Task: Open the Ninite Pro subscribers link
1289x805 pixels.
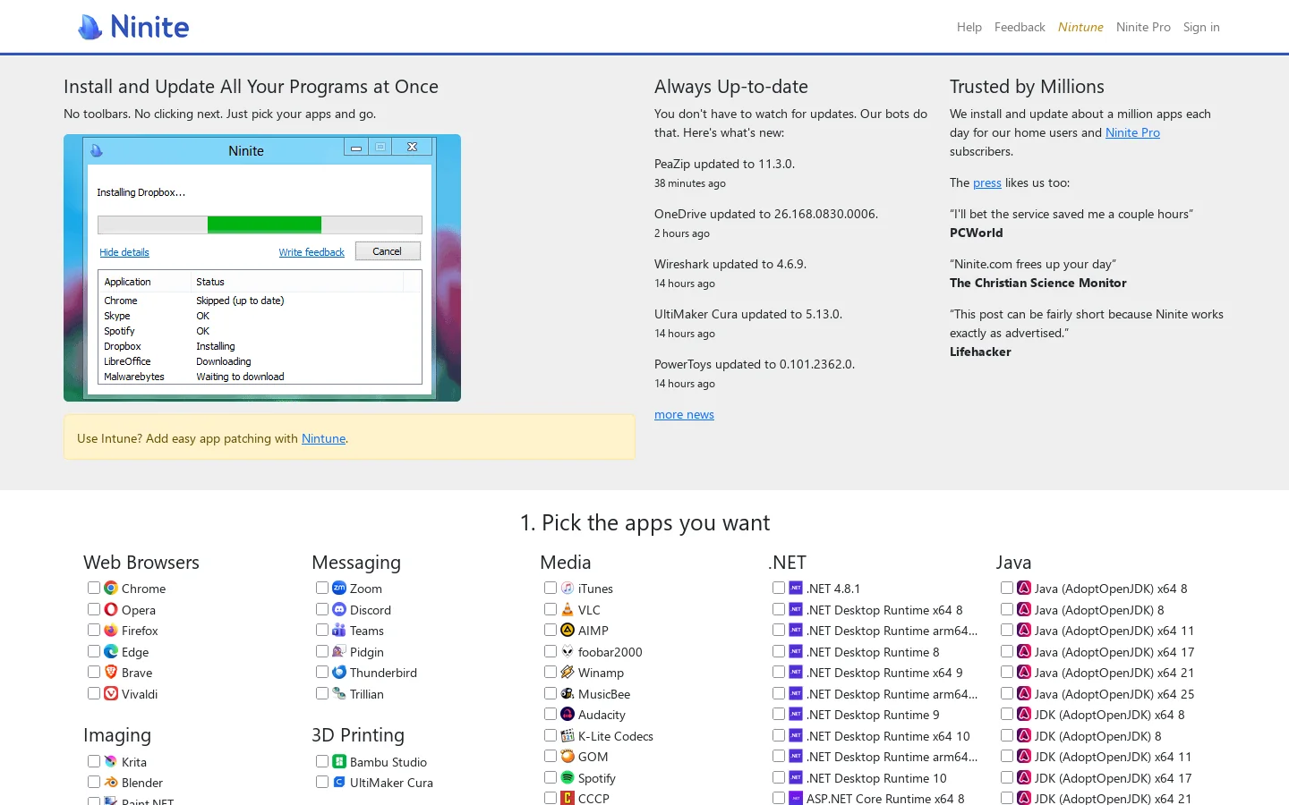Action: pos(1132,132)
